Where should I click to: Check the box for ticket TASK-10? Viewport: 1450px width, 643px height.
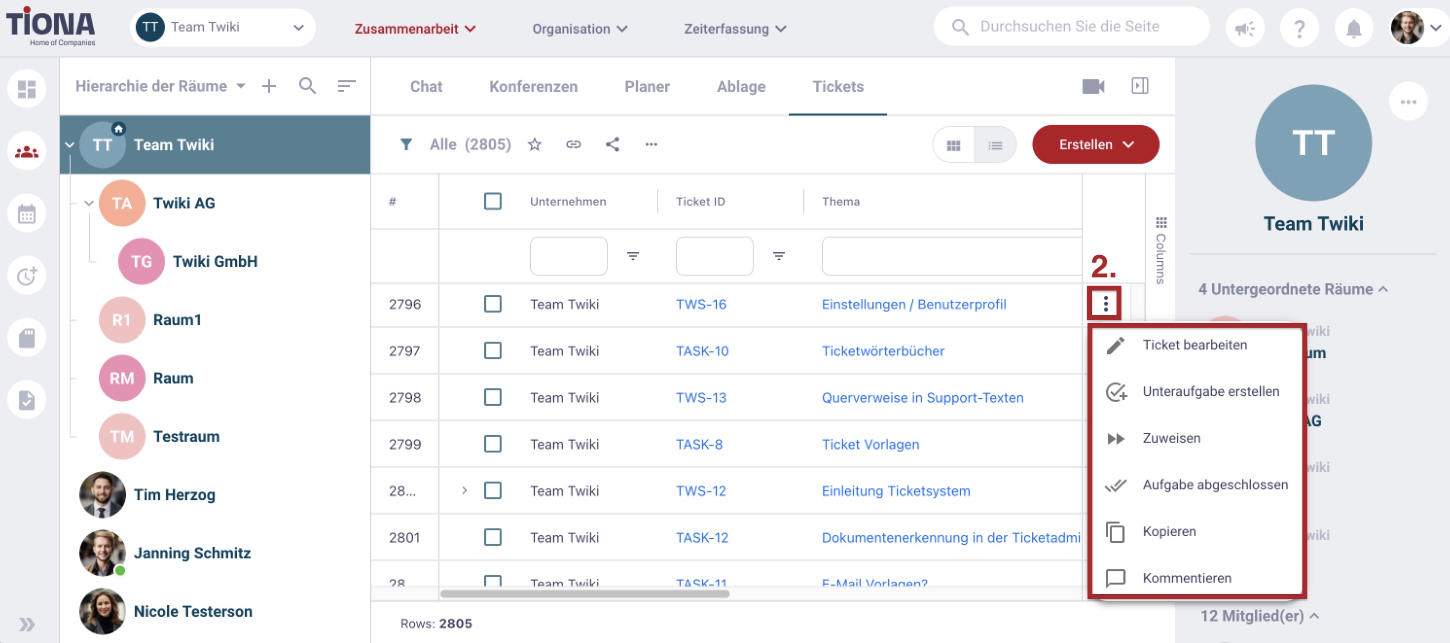point(493,351)
